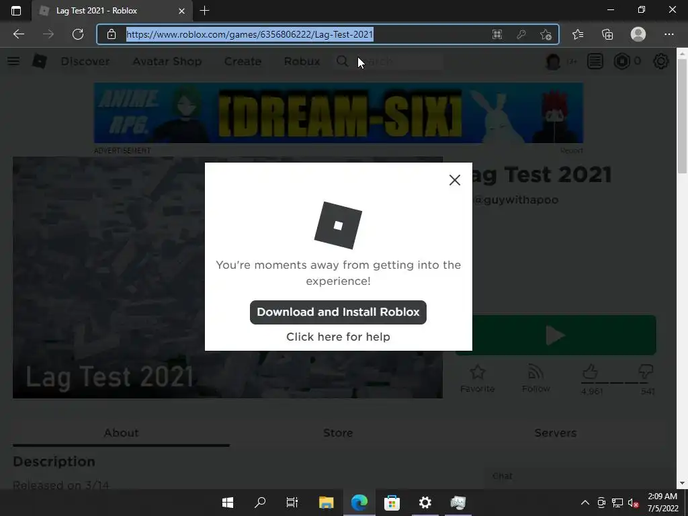Open the clock and date panel
688x516 pixels.
pos(662,503)
